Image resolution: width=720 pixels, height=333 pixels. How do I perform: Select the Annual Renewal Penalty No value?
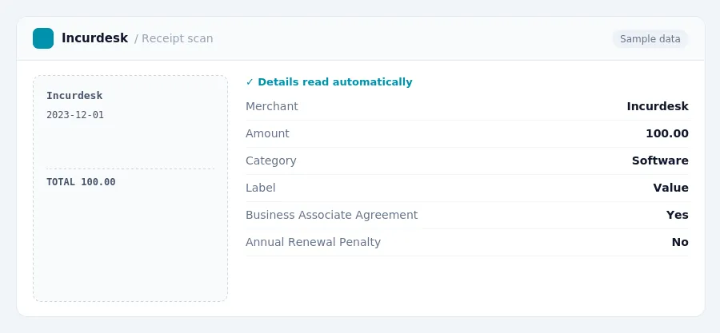click(680, 242)
